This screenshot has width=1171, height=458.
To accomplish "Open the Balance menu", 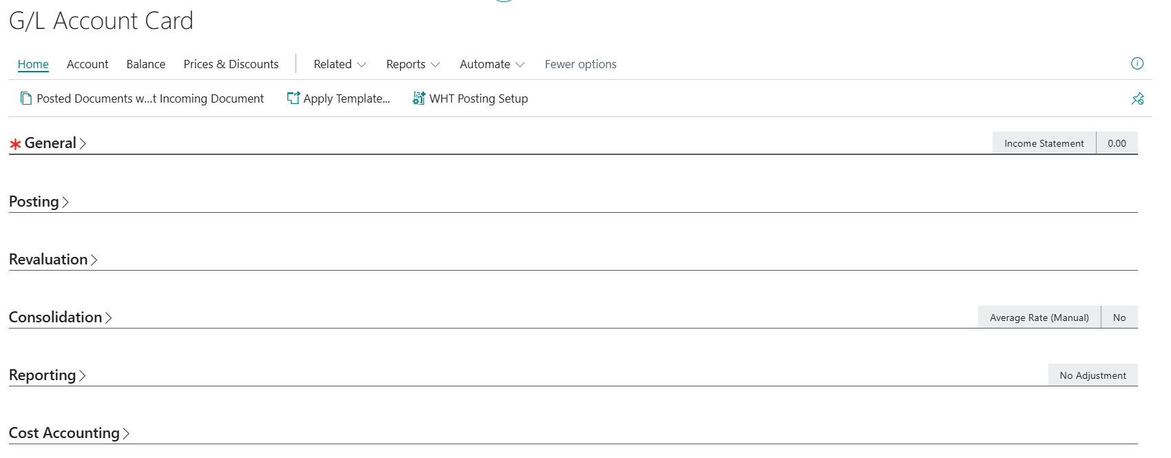I will 146,64.
